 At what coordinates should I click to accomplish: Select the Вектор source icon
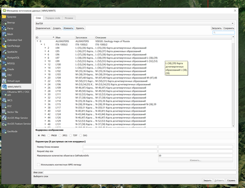coord(4,22)
